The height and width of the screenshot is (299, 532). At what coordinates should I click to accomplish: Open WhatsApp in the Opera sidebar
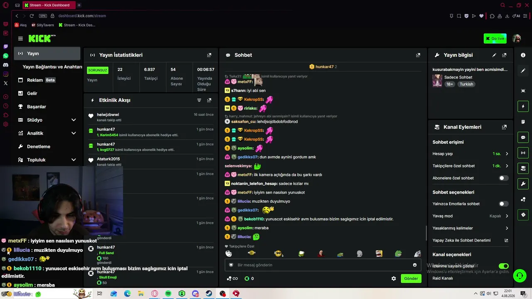[x=5, y=56]
